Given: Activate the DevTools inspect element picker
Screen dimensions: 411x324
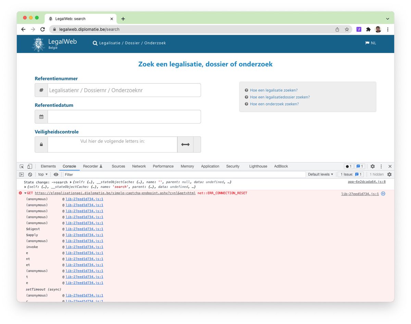Looking at the screenshot, I should click(x=22, y=166).
